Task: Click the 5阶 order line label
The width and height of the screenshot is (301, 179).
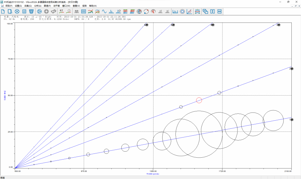Action: tap(173, 25)
